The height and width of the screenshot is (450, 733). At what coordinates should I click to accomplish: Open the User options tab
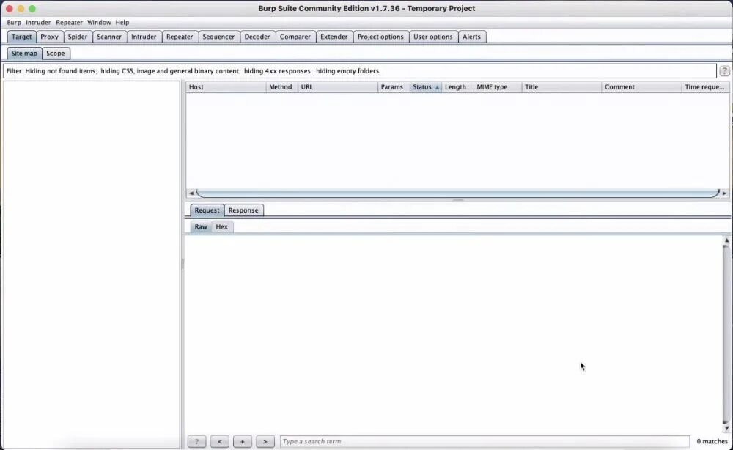point(433,37)
